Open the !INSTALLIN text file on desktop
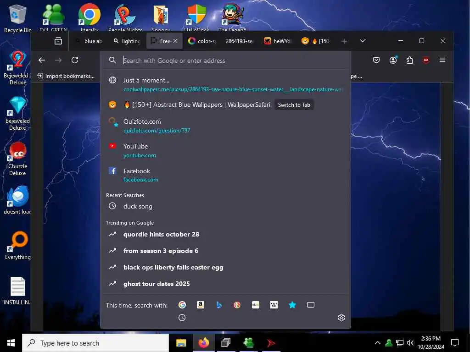Image resolution: width=470 pixels, height=352 pixels. point(17,291)
